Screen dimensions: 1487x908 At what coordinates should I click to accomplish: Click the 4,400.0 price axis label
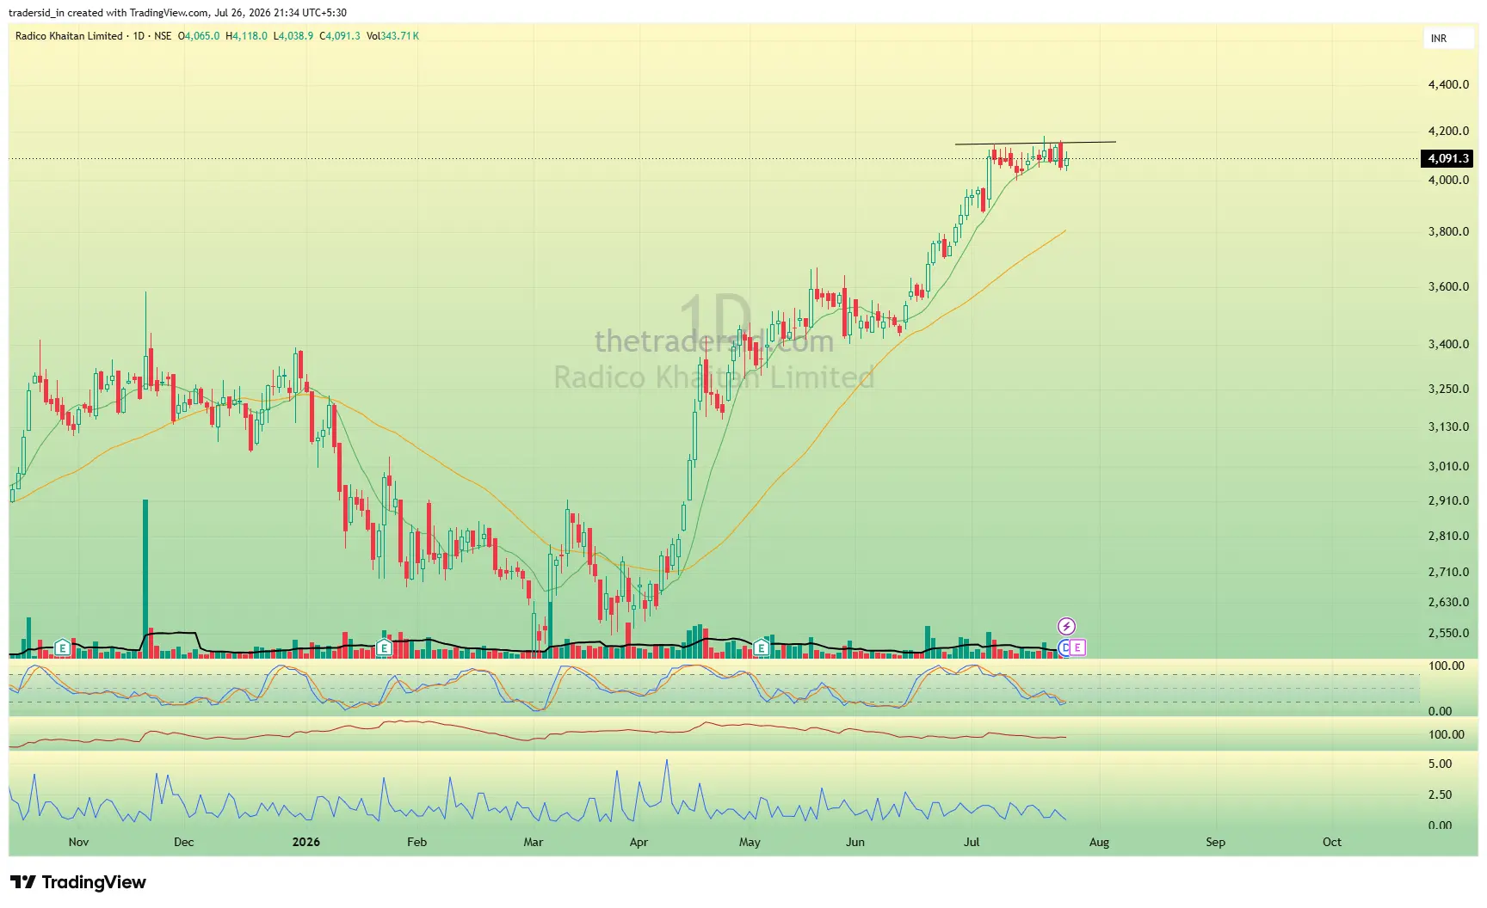[x=1448, y=84]
